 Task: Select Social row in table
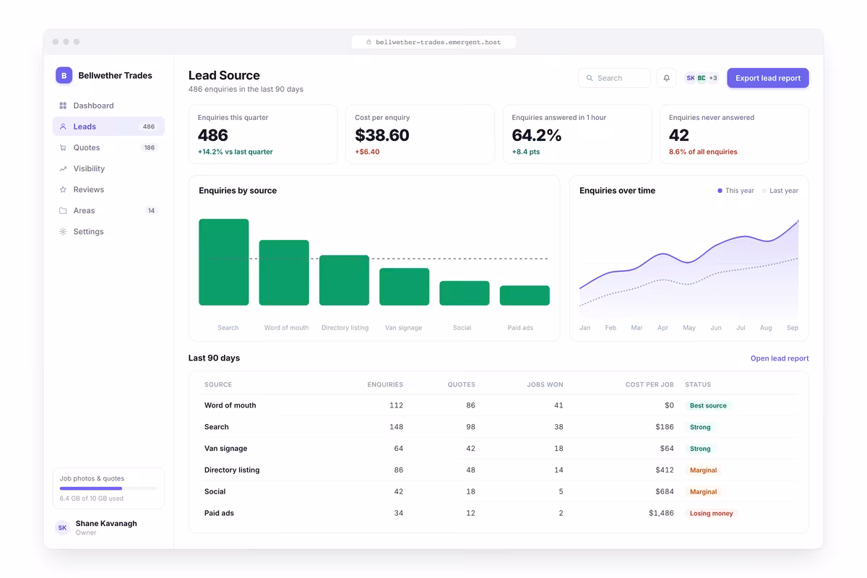pos(499,491)
